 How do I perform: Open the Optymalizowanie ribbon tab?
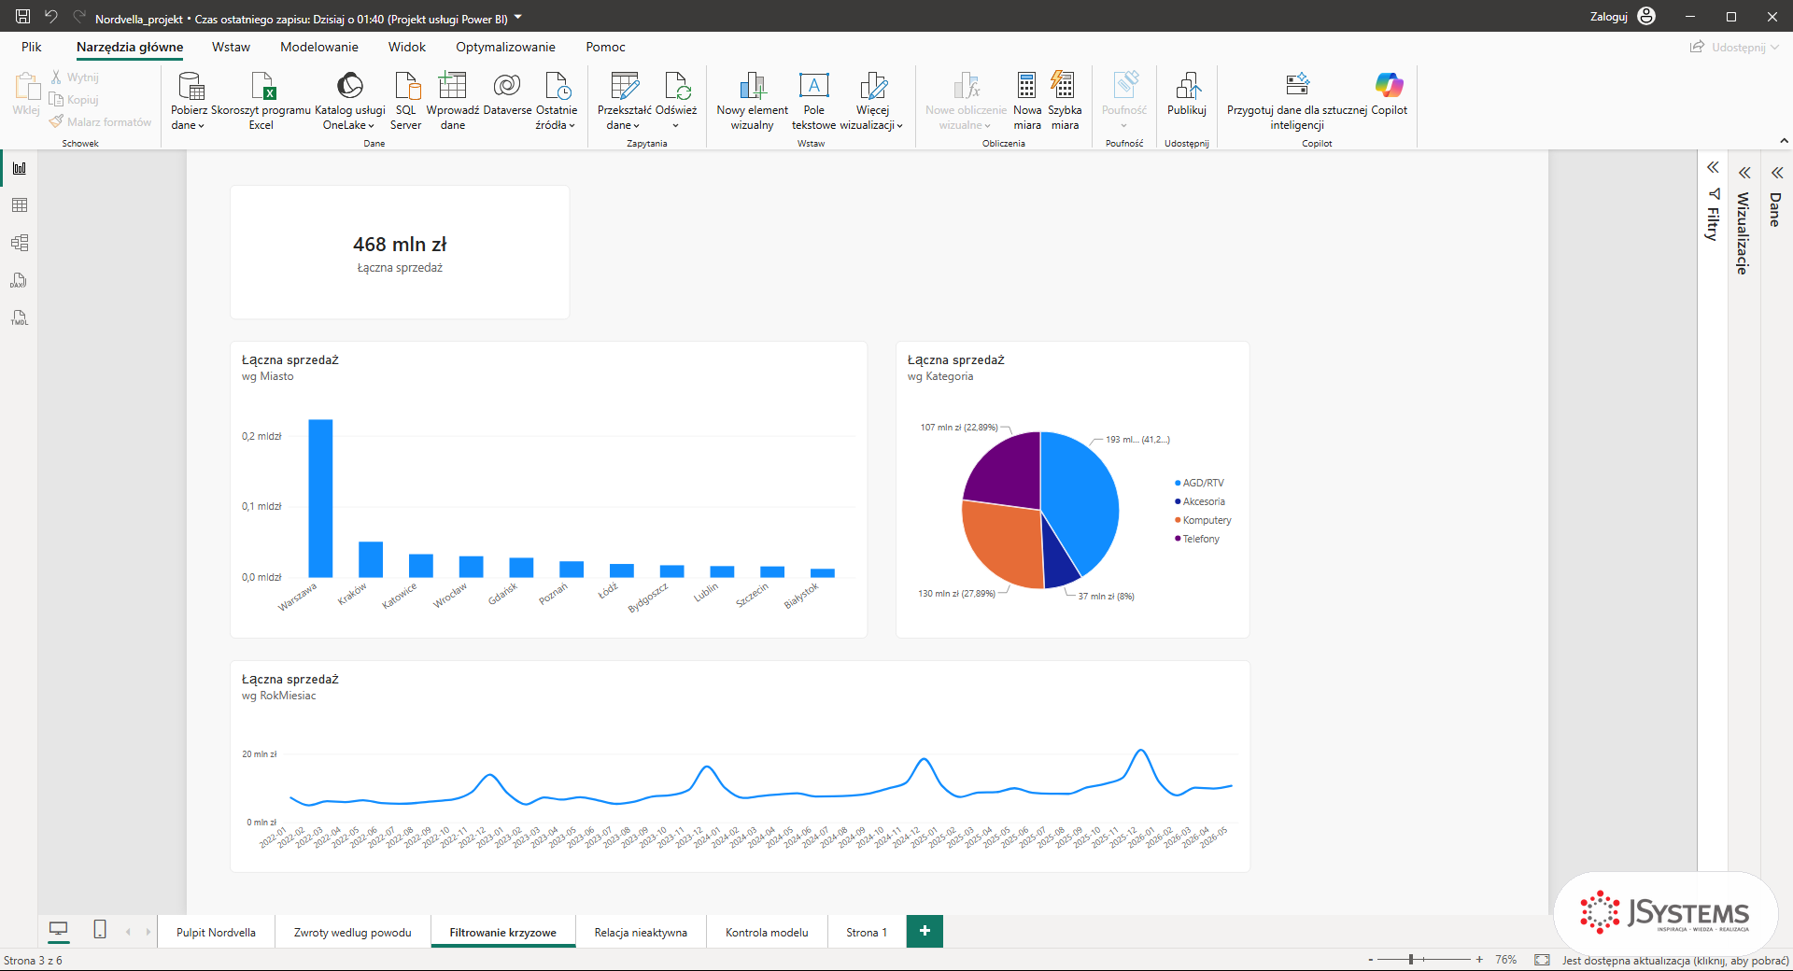pos(505,47)
